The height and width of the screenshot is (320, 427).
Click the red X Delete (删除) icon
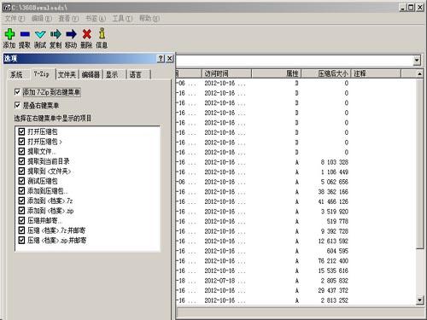tap(86, 34)
